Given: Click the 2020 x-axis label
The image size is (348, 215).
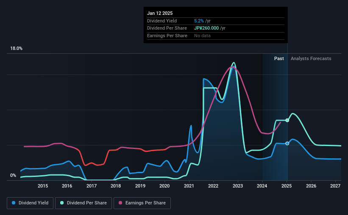Looking at the screenshot, I should pyautogui.click(x=164, y=186).
